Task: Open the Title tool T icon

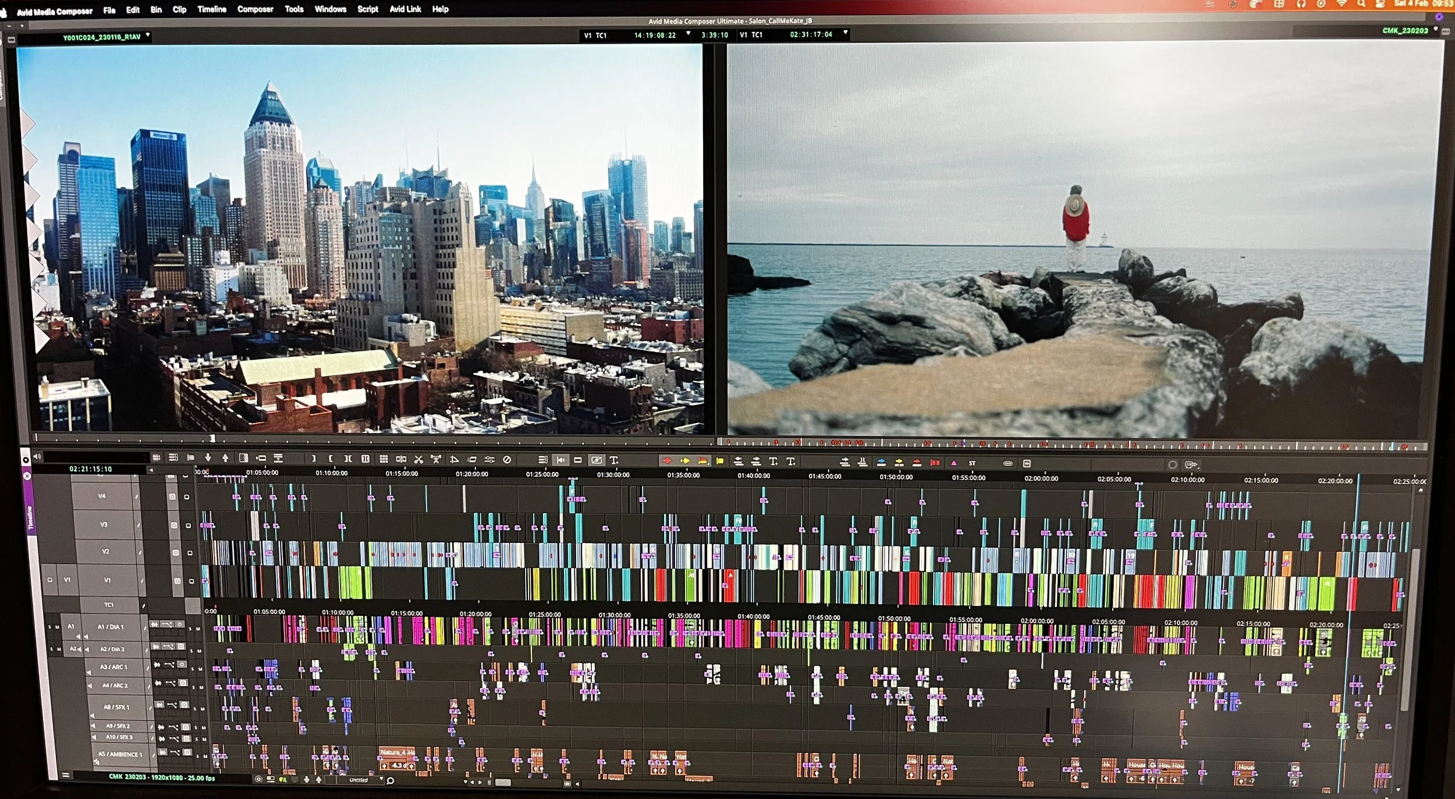Action: pyautogui.click(x=613, y=460)
